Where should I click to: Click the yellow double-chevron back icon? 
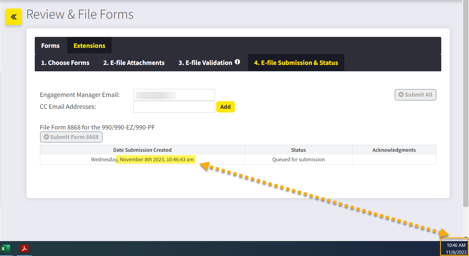pyautogui.click(x=14, y=17)
